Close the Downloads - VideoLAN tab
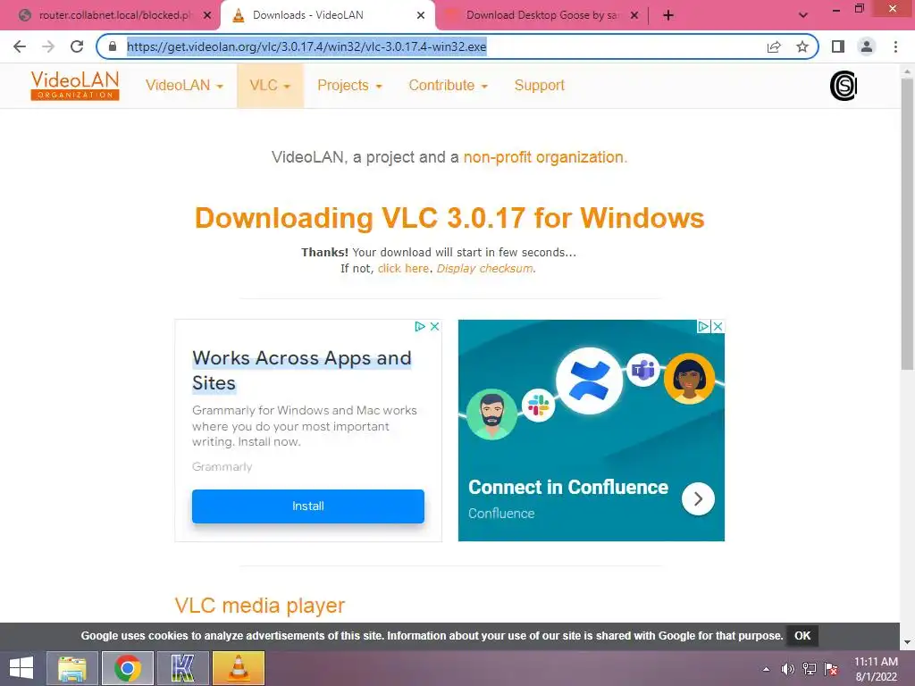This screenshot has height=686, width=915. (x=421, y=15)
